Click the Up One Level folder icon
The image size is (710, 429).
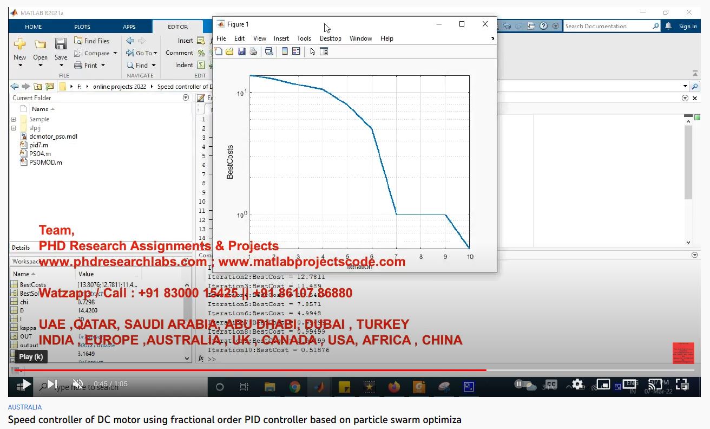37,87
